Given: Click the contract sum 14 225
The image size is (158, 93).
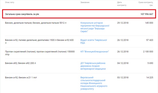Looking at the screenshot, I should tap(150, 77).
